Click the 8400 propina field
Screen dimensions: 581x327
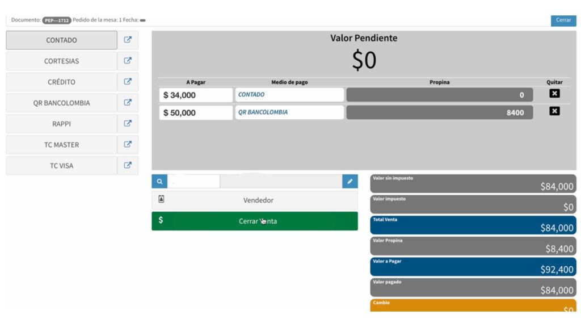click(439, 113)
